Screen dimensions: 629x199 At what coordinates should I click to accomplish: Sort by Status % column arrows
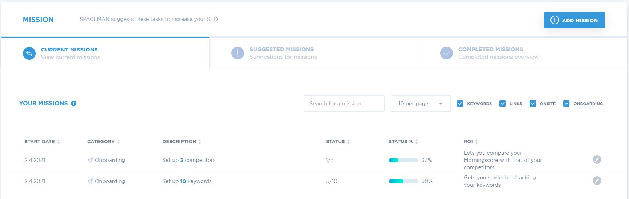coord(417,142)
